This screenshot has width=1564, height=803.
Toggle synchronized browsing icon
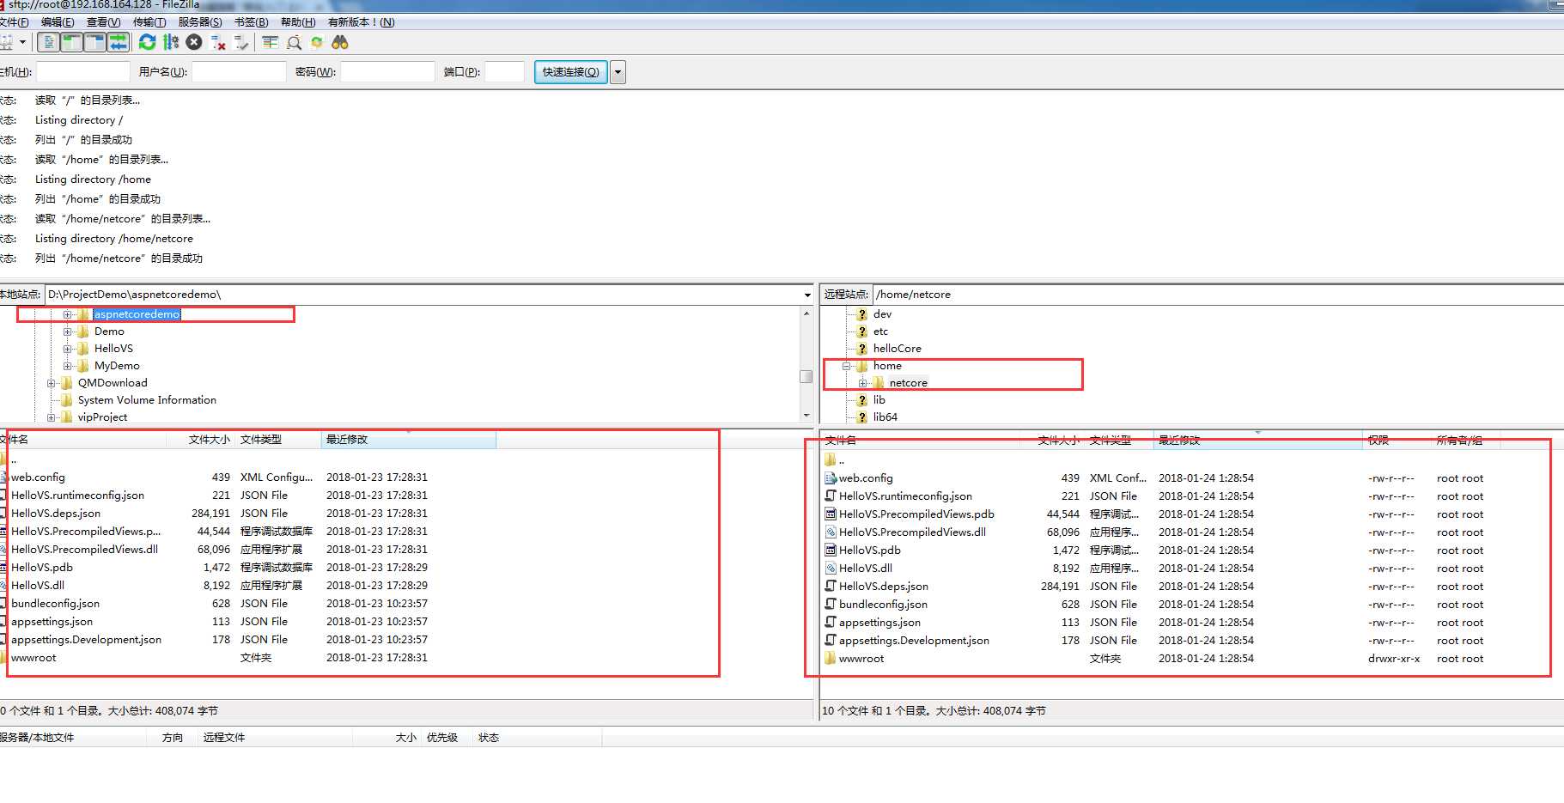click(317, 42)
